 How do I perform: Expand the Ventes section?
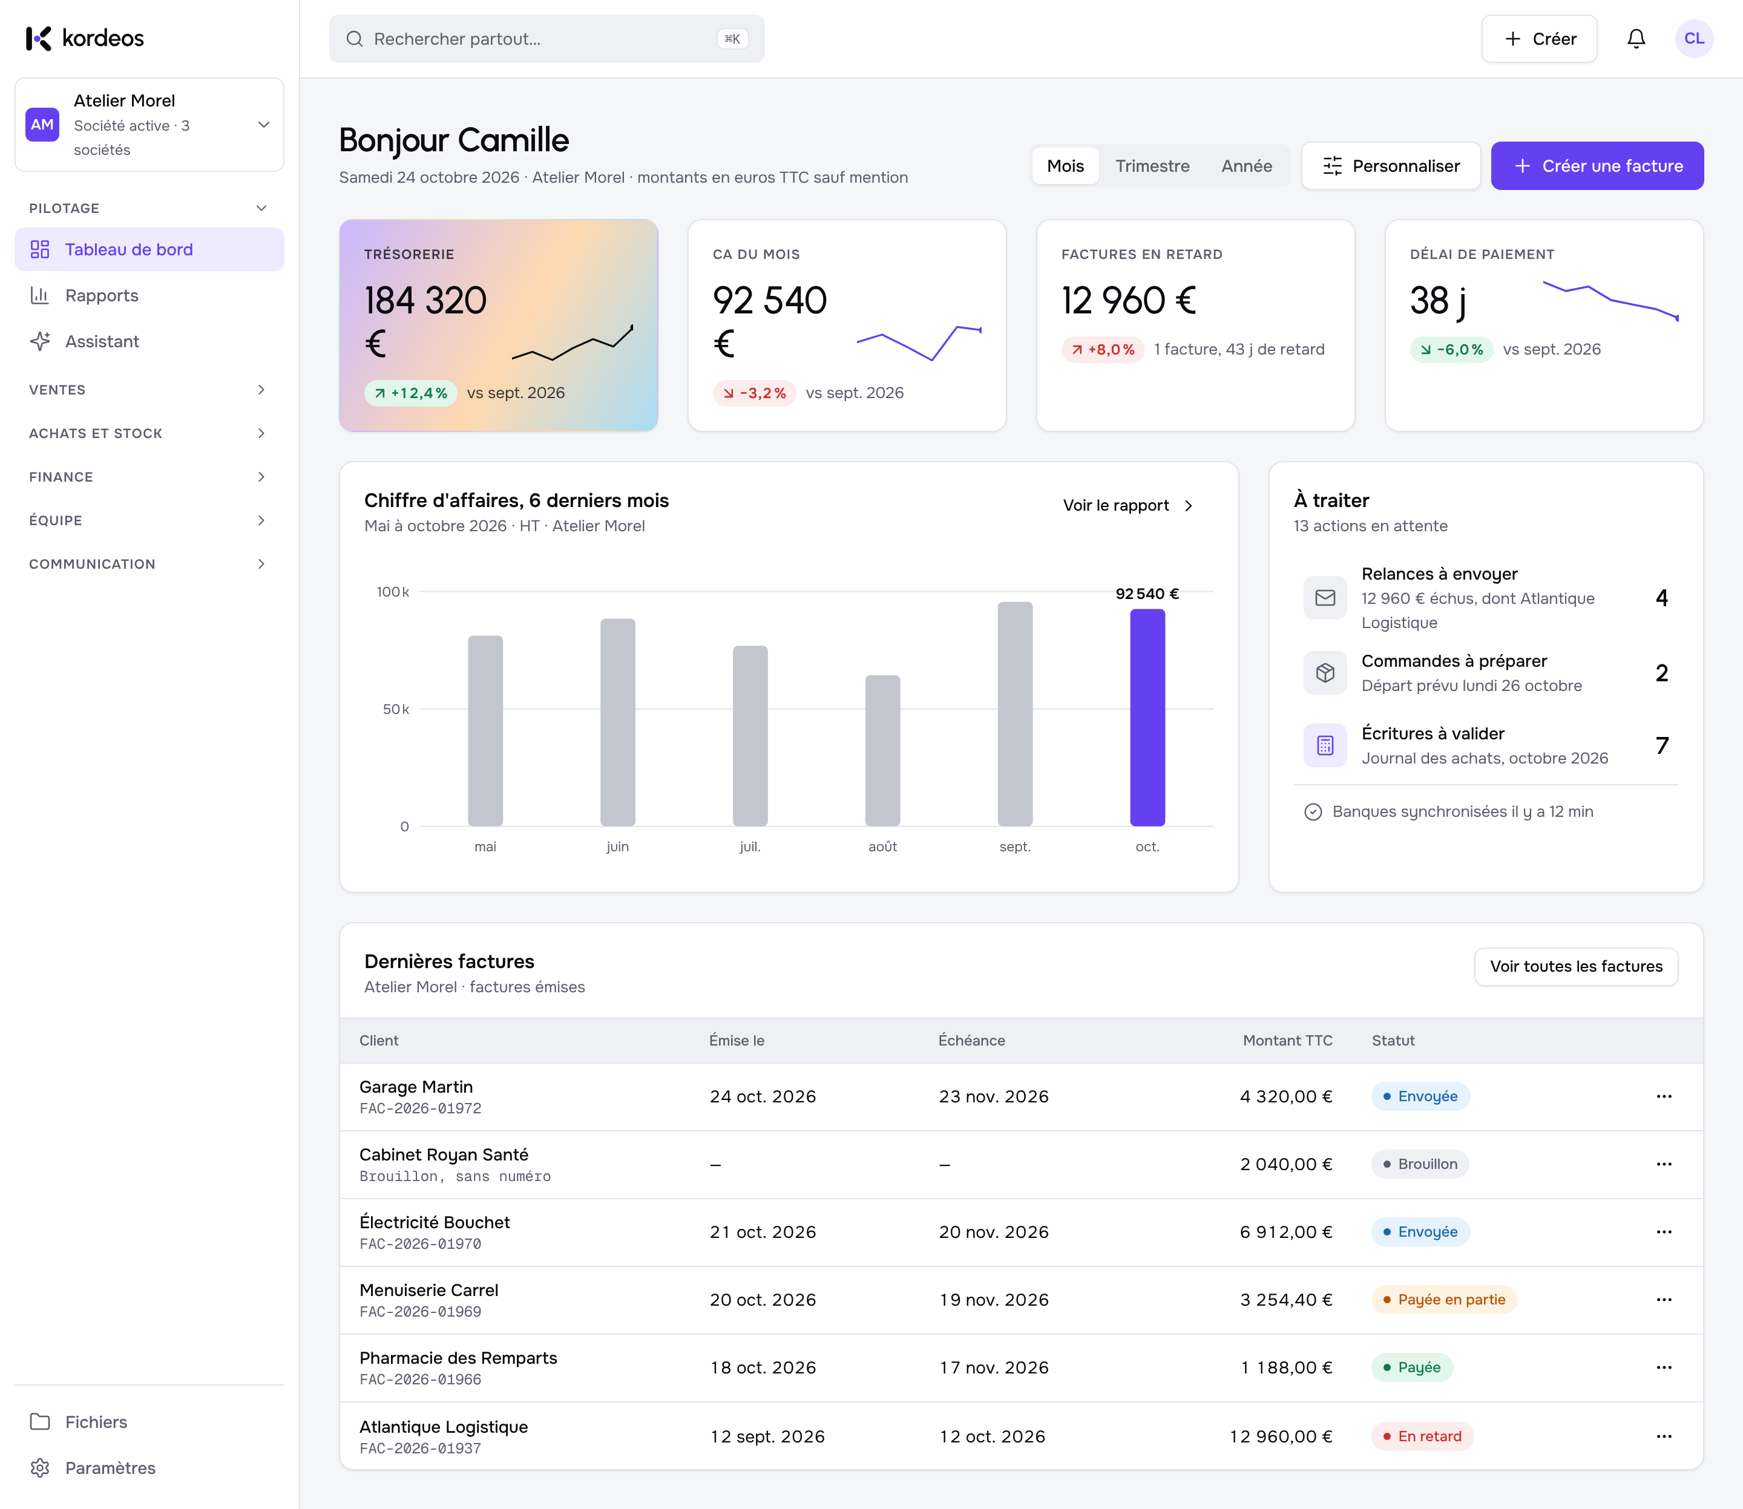point(149,390)
